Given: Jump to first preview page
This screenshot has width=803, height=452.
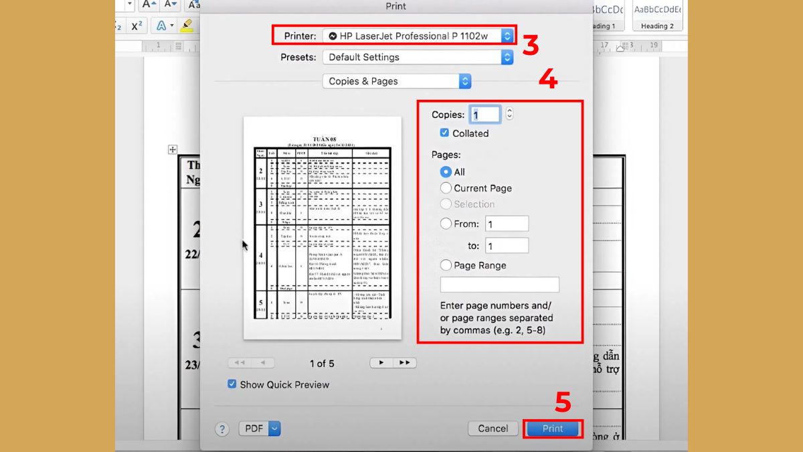Looking at the screenshot, I should [240, 363].
